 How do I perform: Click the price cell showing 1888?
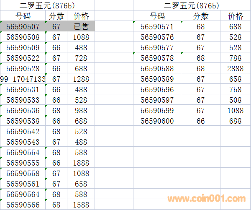tap(81, 163)
